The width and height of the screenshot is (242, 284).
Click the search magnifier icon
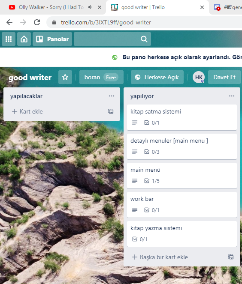point(144,39)
